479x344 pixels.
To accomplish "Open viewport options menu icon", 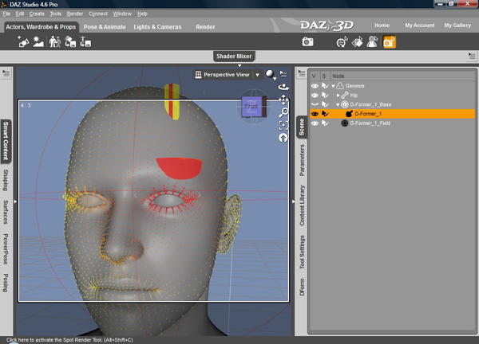I will click(x=283, y=74).
